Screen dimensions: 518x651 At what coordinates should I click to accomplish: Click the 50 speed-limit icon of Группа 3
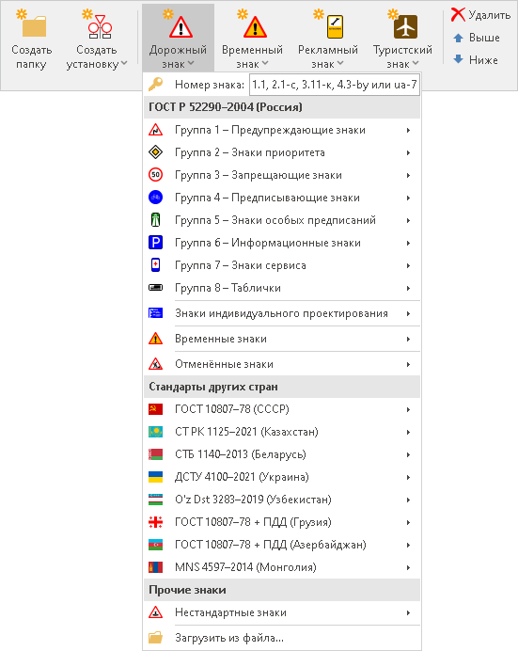point(155,174)
